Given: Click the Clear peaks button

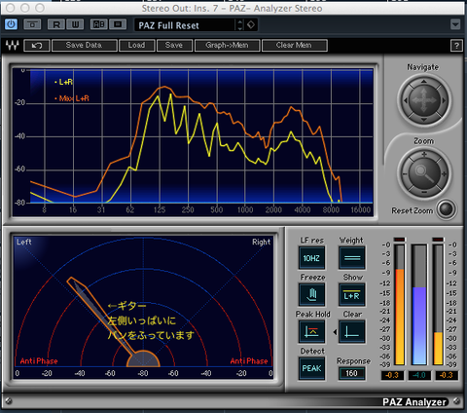Looking at the screenshot, I should point(352,331).
